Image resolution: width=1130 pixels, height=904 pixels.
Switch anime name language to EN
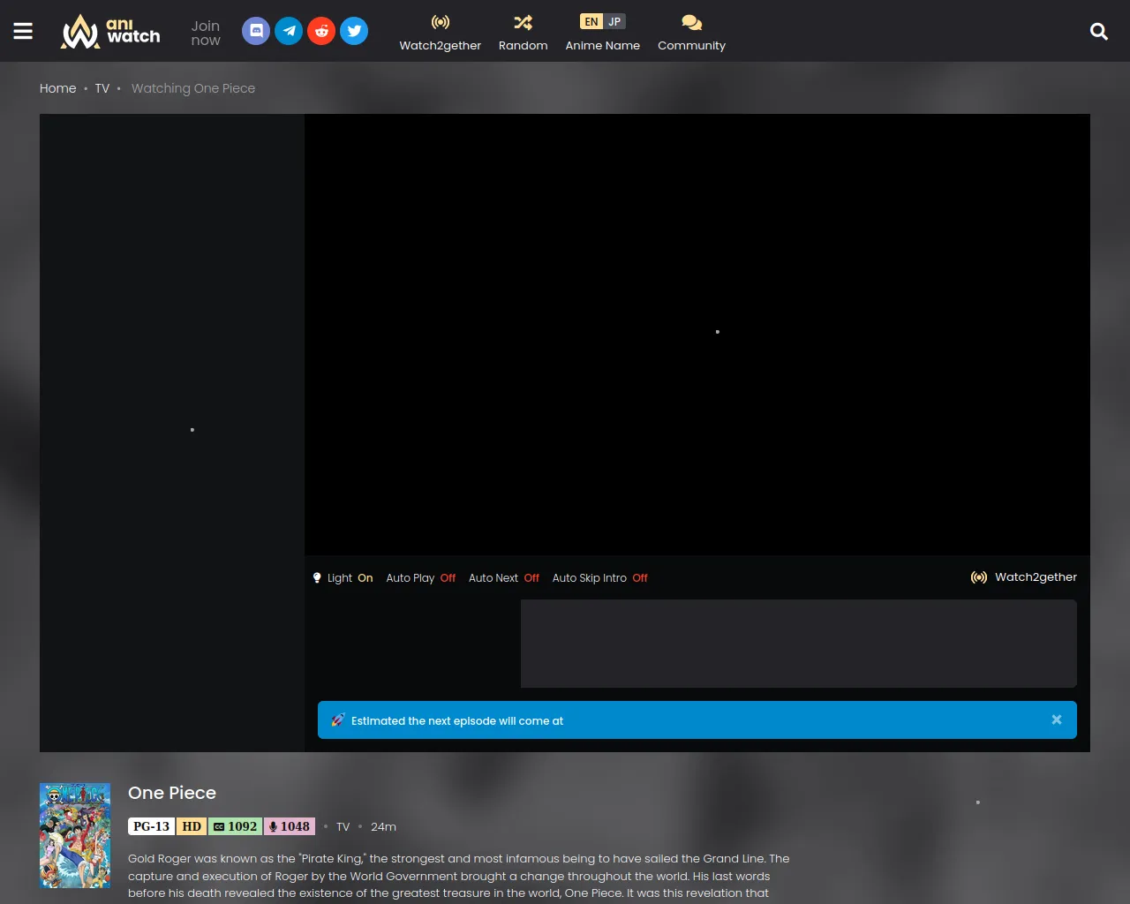tap(591, 22)
